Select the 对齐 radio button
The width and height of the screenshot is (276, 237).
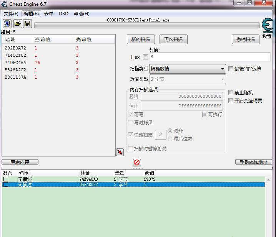pyautogui.click(x=170, y=131)
